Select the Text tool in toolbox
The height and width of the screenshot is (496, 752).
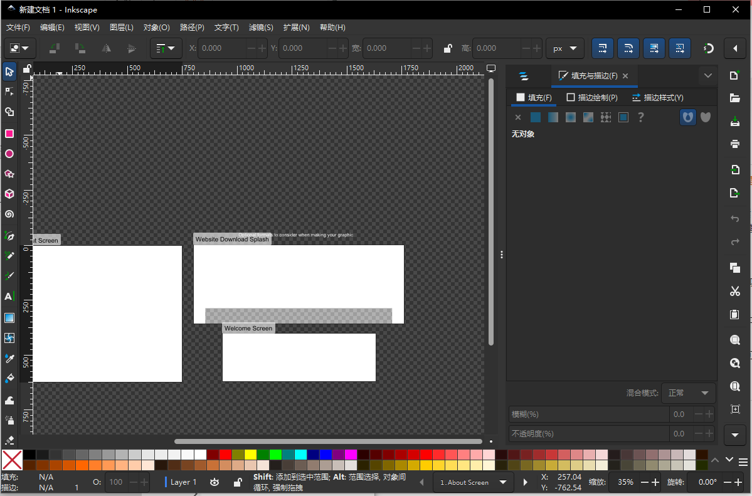(x=9, y=296)
